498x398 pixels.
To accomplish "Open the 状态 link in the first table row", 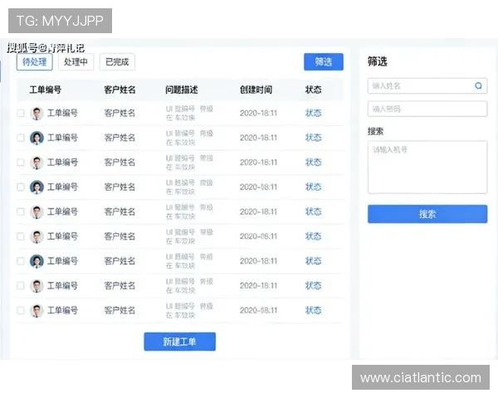I will pyautogui.click(x=313, y=113).
